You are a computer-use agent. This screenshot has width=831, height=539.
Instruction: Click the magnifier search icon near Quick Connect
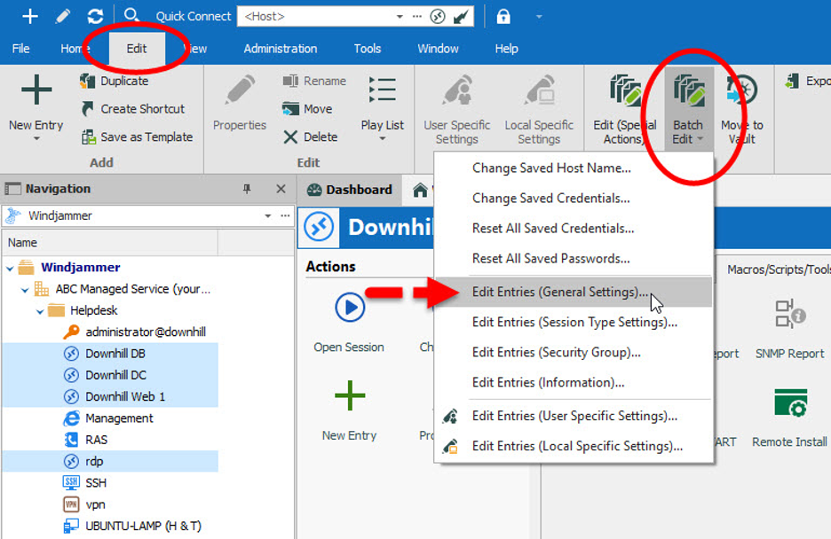(x=131, y=16)
